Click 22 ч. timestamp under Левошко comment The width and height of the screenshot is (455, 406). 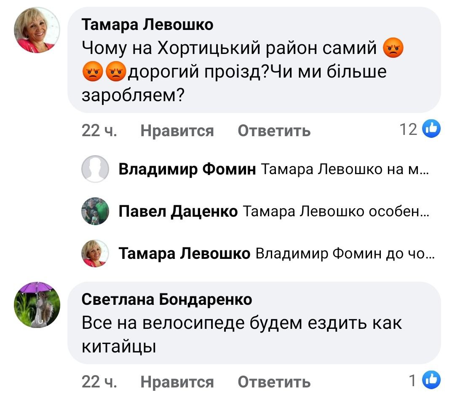99,131
